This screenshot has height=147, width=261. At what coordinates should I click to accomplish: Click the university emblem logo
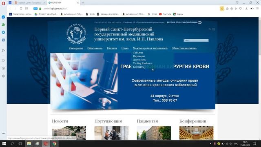76,33
